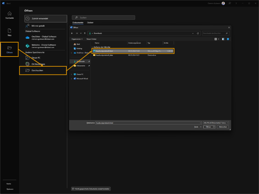The height and width of the screenshot is (194, 259).
Task: Open the Tools dropdown in dialog
Action: [198, 127]
